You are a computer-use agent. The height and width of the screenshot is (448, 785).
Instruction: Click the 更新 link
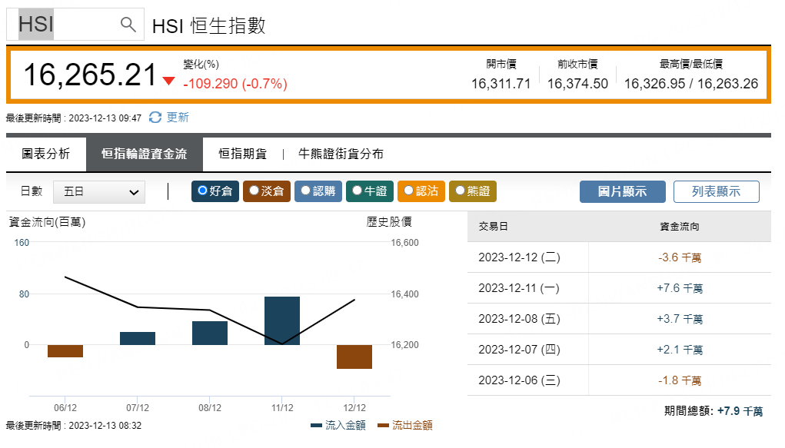178,117
